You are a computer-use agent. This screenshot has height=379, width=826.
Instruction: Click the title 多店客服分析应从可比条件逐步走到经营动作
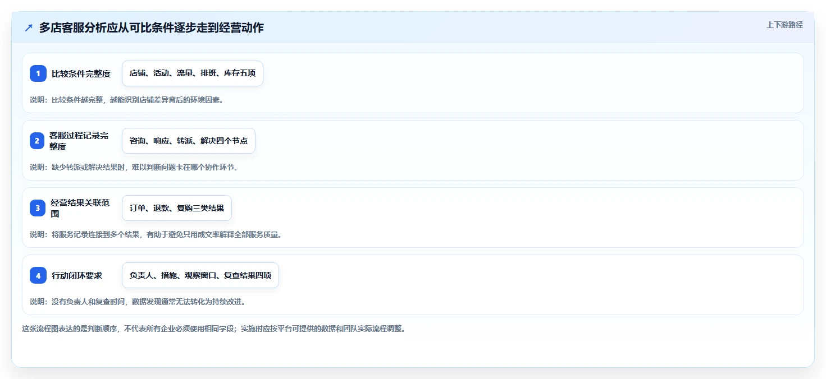152,28
